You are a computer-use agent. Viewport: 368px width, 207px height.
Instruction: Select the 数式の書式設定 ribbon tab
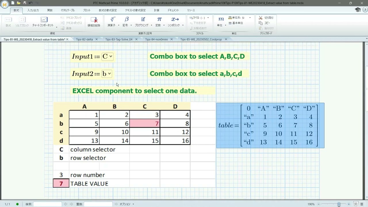(108, 10)
